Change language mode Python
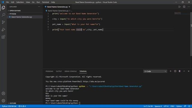This screenshot has width=192, height=108. pyautogui.click(x=179, y=106)
